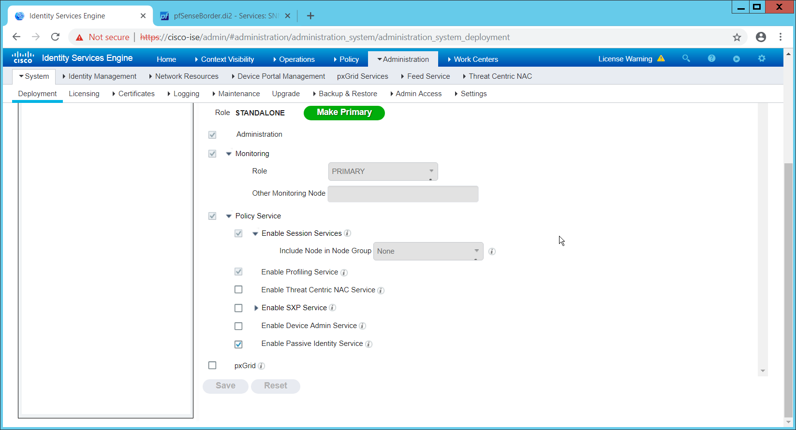This screenshot has width=796, height=430.
Task: Open the settings gear icon in ISE header
Action: pyautogui.click(x=762, y=58)
